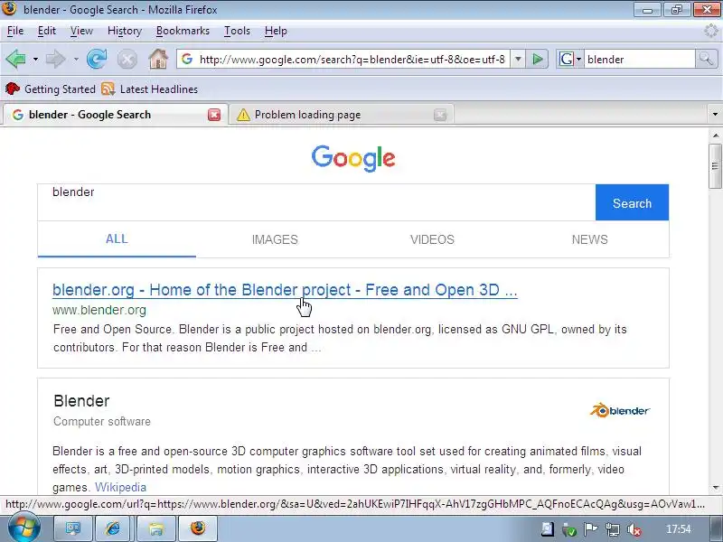Click the Action Center flag icon
723x542 pixels.
tap(591, 529)
